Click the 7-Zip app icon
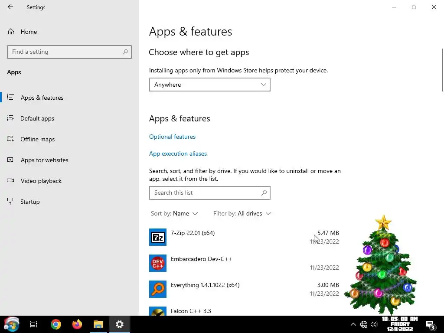 (x=158, y=237)
